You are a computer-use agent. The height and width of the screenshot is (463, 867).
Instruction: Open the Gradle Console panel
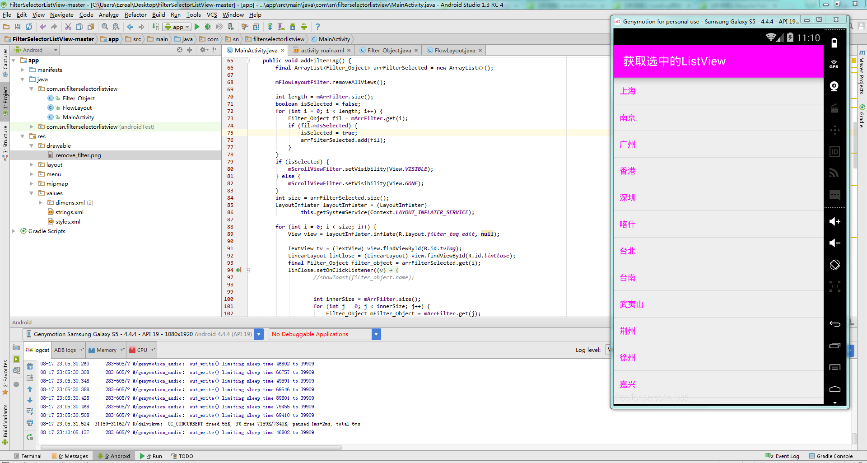tap(831, 456)
